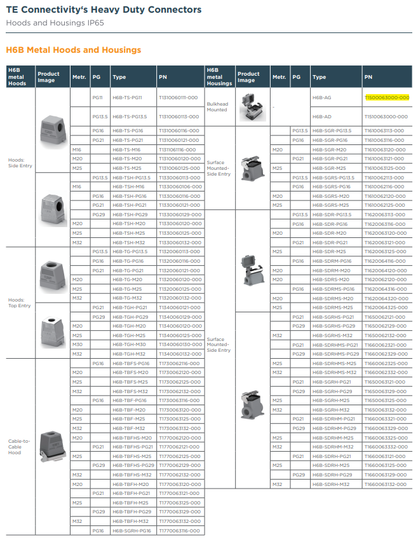Click type cell H6B-SGRHS-PG29
The width and height of the screenshot is (418, 542).
pyautogui.click(x=334, y=326)
